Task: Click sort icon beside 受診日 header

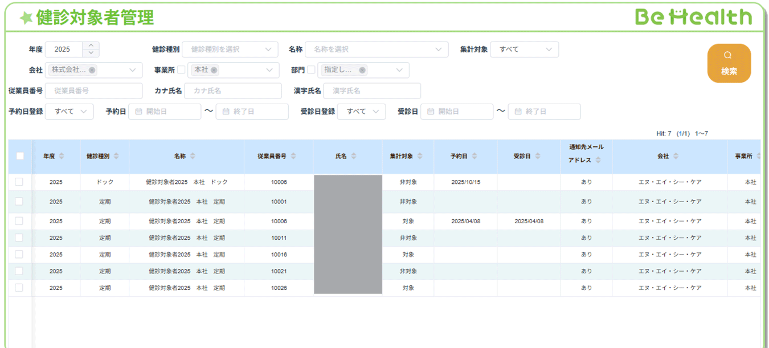Action: [537, 156]
